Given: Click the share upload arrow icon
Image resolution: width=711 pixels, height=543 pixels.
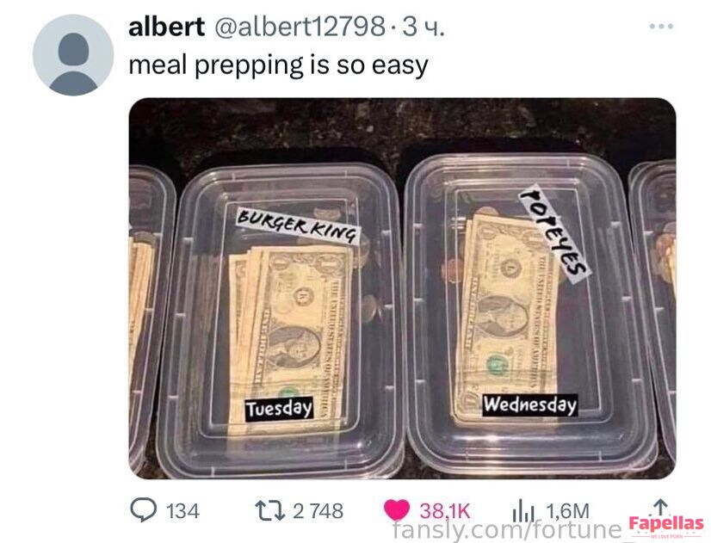Looking at the screenshot, I should coord(661,507).
